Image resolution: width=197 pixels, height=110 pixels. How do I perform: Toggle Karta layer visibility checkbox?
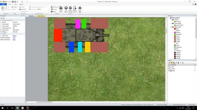click(169, 71)
